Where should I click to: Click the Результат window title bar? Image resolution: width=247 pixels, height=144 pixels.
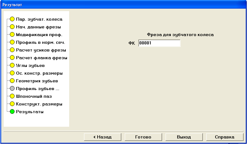click(124, 5)
